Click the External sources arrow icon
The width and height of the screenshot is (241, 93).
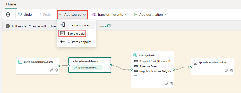click(62, 25)
